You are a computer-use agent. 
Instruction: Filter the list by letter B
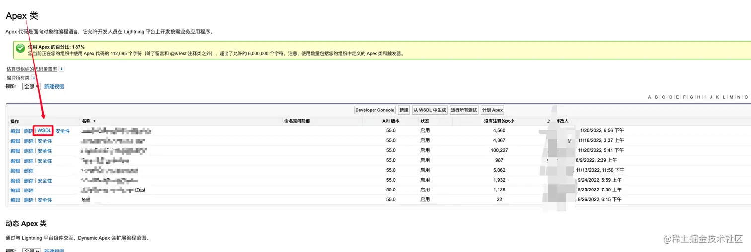(x=657, y=97)
